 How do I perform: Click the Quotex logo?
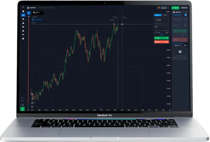click(x=32, y=8)
